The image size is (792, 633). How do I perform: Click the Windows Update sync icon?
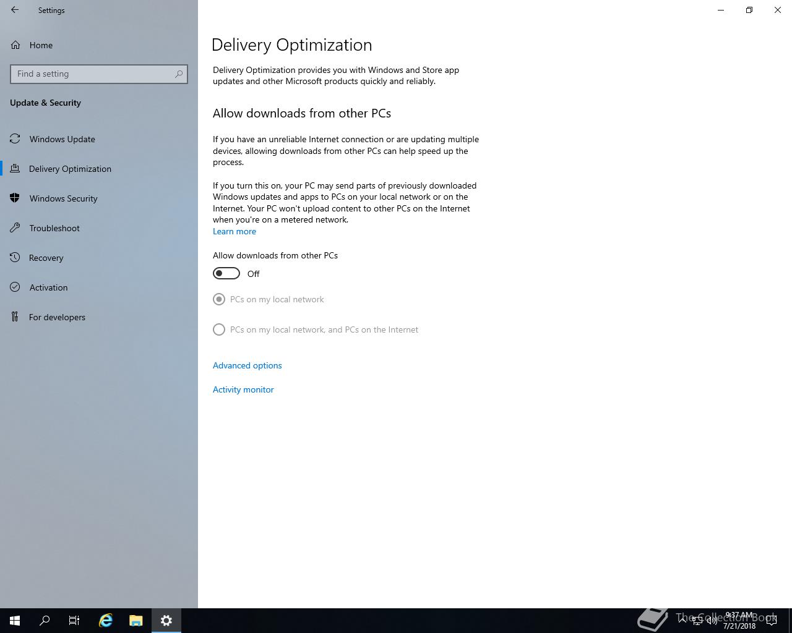click(15, 139)
